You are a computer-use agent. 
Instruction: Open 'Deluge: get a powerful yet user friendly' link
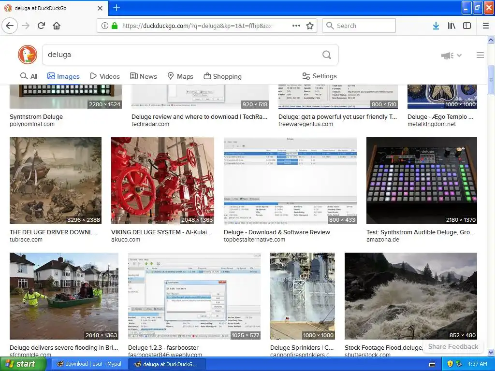(x=337, y=117)
